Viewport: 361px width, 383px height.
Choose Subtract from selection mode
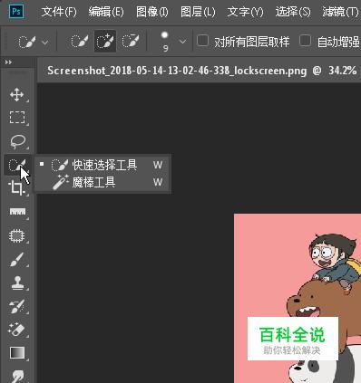click(131, 42)
